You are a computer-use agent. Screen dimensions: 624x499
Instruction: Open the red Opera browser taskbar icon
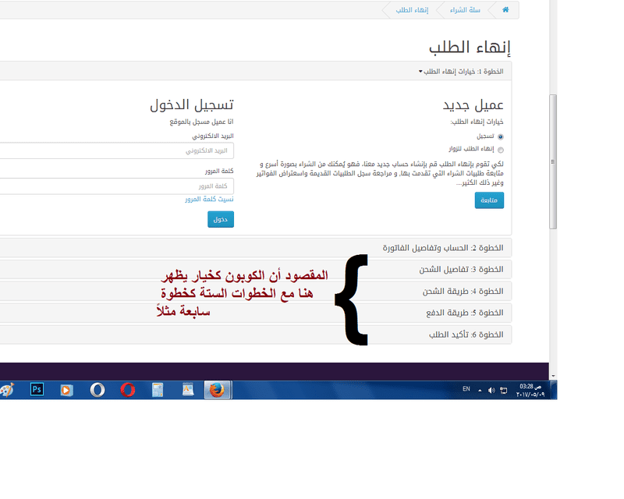click(x=128, y=390)
